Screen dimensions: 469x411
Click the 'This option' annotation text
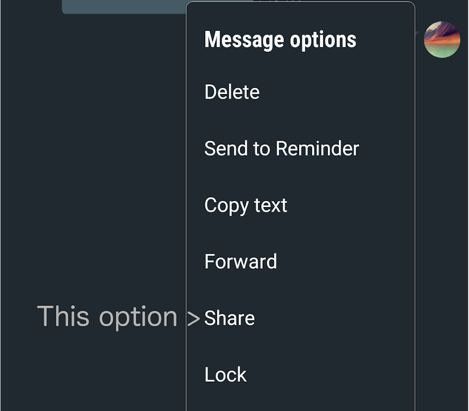107,317
